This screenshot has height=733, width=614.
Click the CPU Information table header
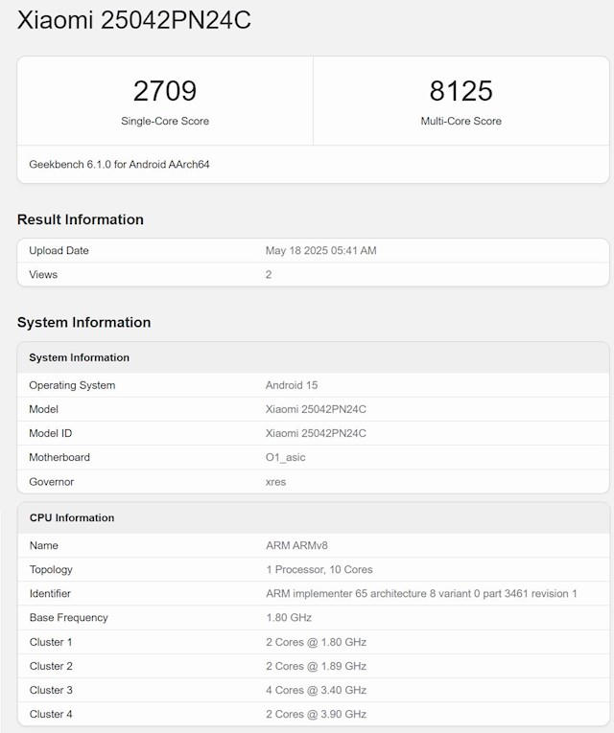tap(313, 518)
